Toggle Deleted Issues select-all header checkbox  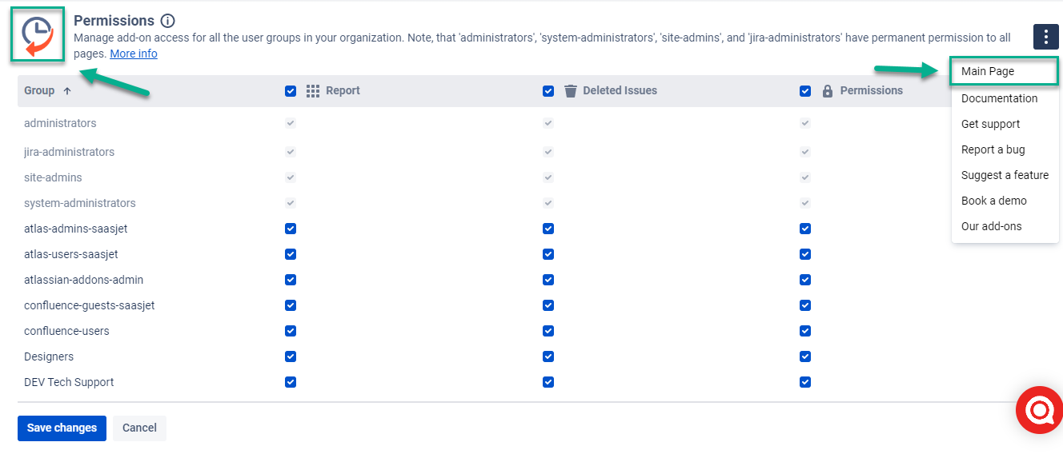[x=548, y=91]
